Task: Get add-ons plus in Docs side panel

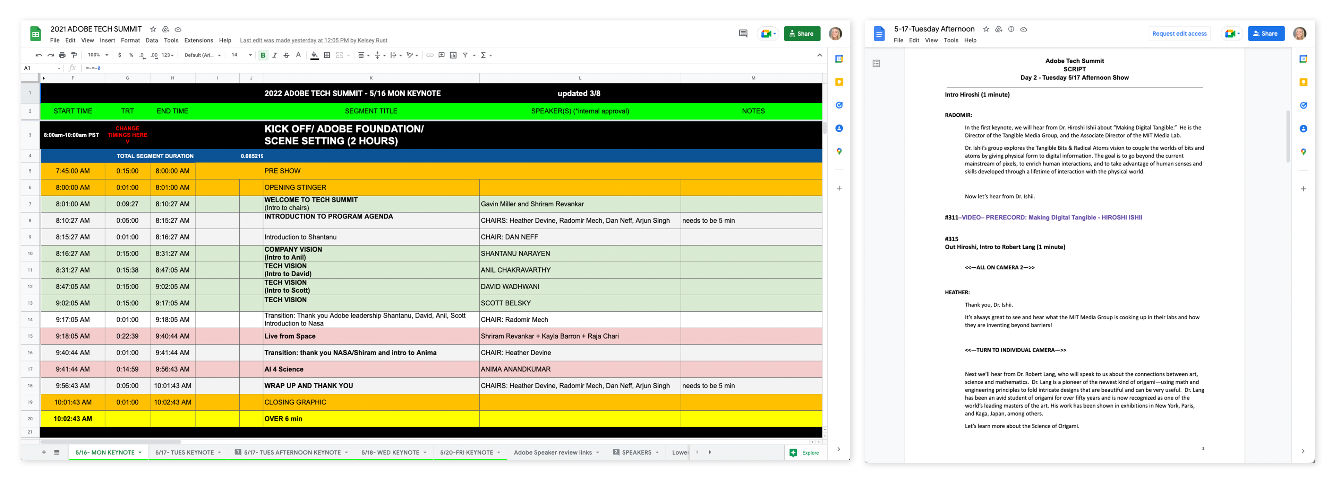Action: pyautogui.click(x=1303, y=189)
